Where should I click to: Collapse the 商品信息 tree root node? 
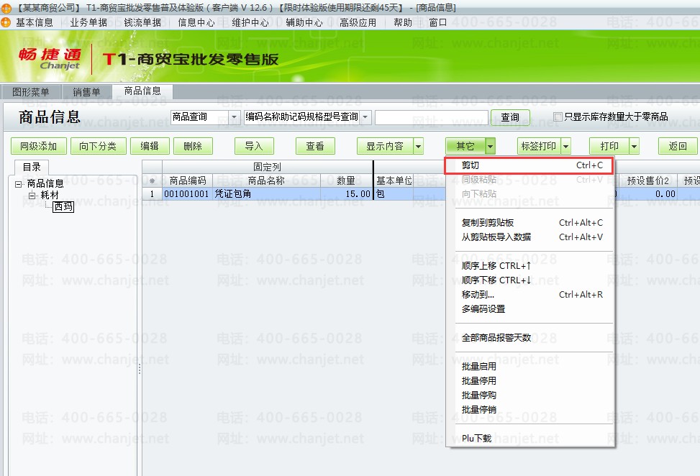tap(18, 184)
